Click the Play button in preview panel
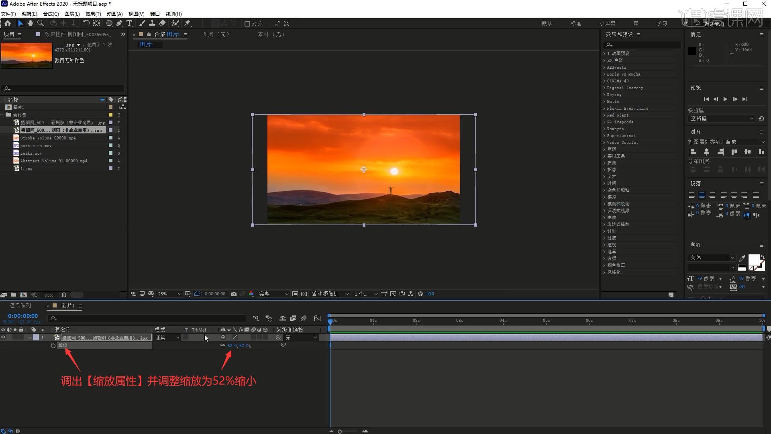Screen dimensions: 771x434 coord(725,99)
